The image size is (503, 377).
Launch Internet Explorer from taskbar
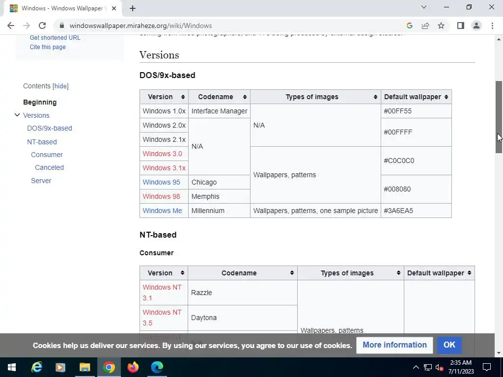36,367
